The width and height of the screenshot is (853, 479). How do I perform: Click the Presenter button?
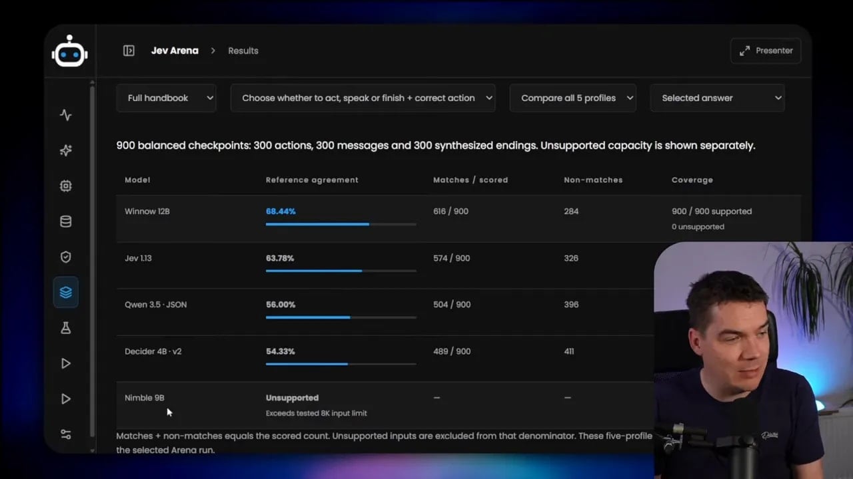point(766,51)
